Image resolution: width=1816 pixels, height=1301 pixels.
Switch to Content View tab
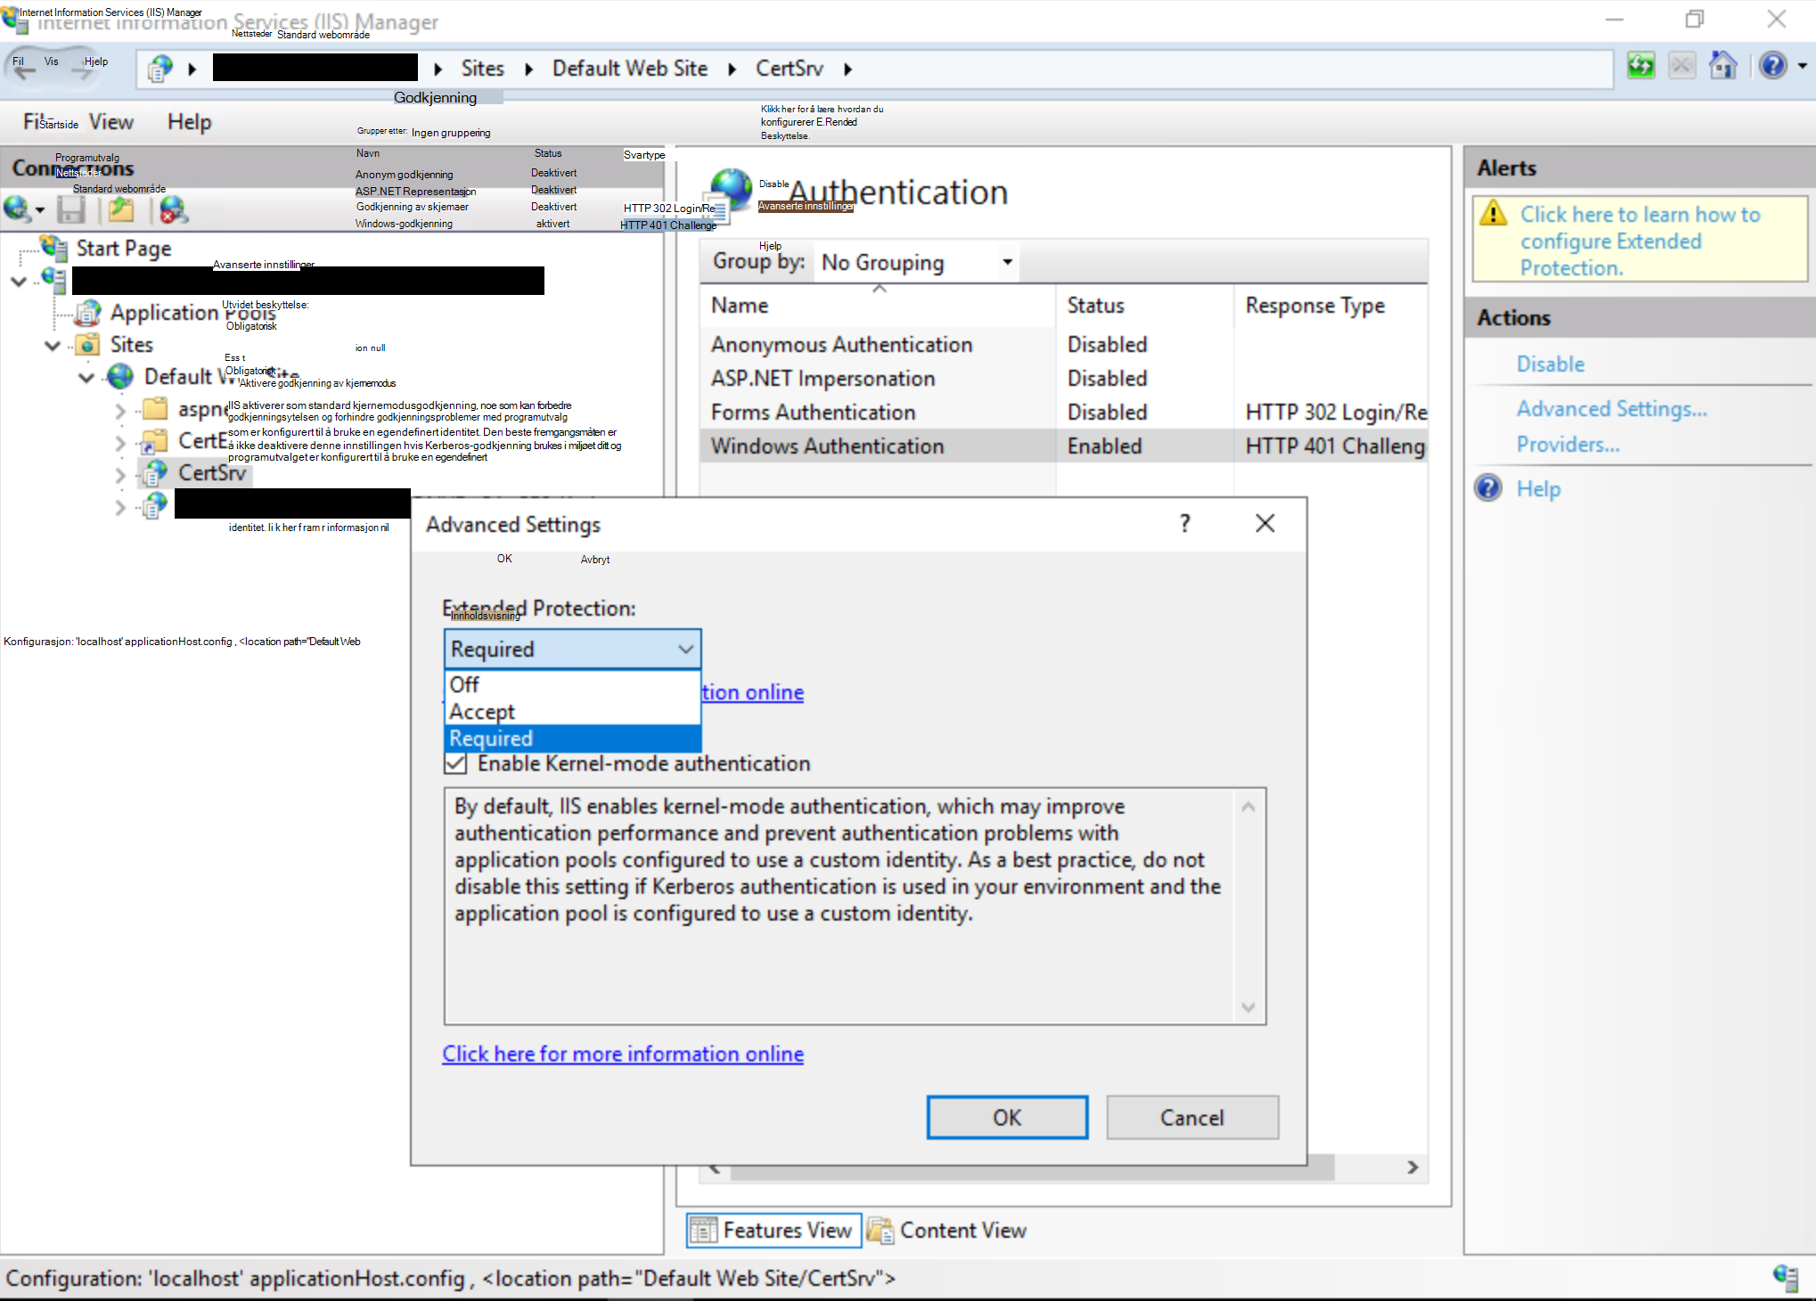tap(948, 1231)
